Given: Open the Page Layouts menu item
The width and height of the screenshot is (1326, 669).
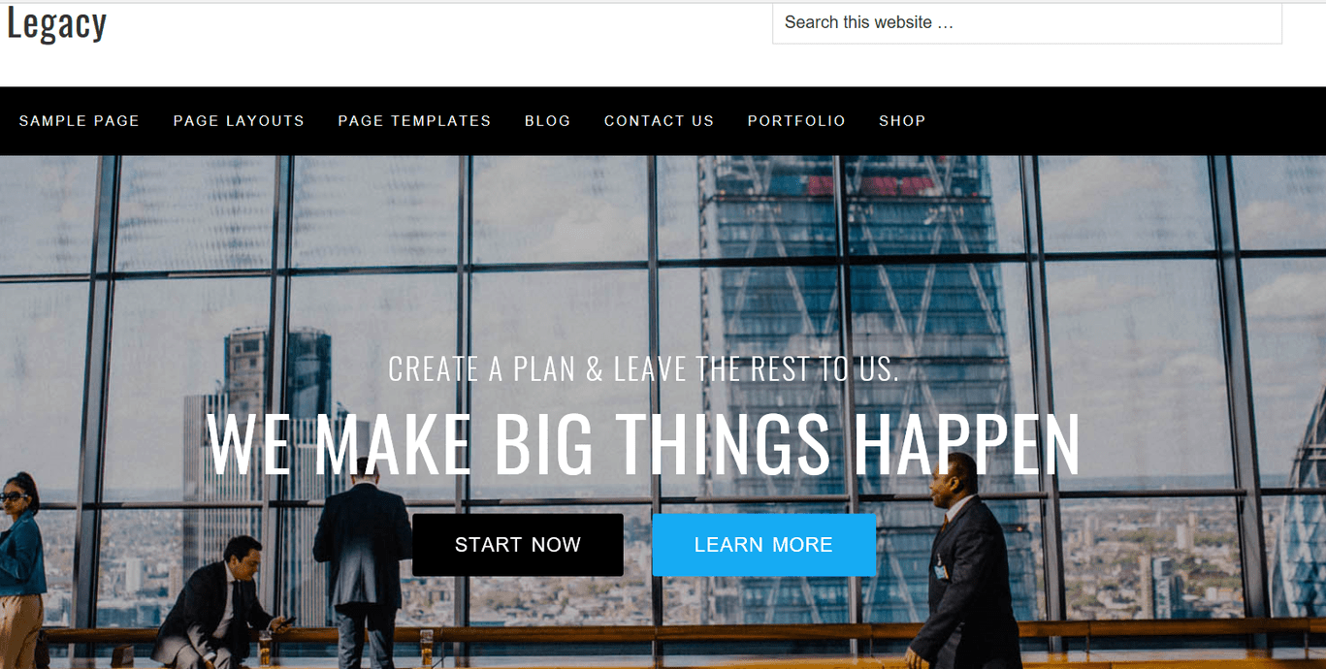Looking at the screenshot, I should [239, 121].
